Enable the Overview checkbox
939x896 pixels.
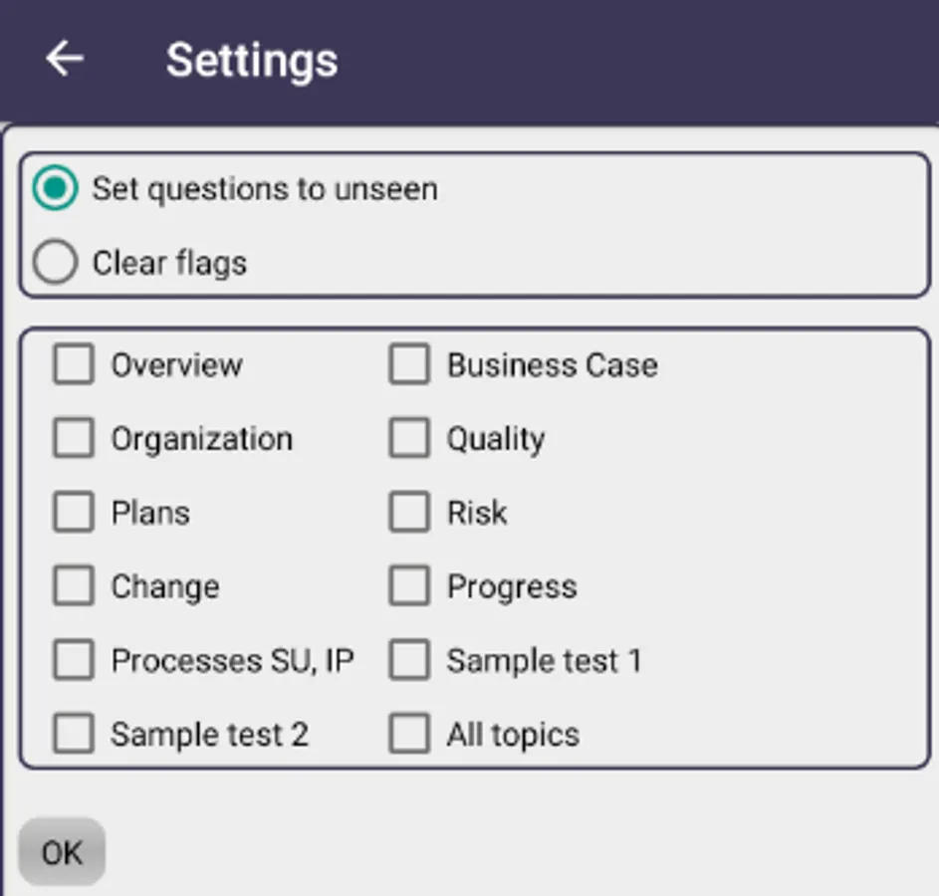click(72, 364)
